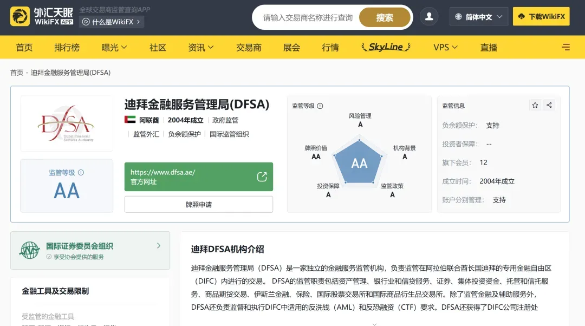The image size is (585, 326).
Task: Click the 搜索 search button
Action: coord(385,17)
